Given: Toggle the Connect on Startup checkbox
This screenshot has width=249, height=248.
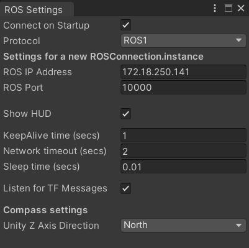Looking at the screenshot, I should point(126,25).
